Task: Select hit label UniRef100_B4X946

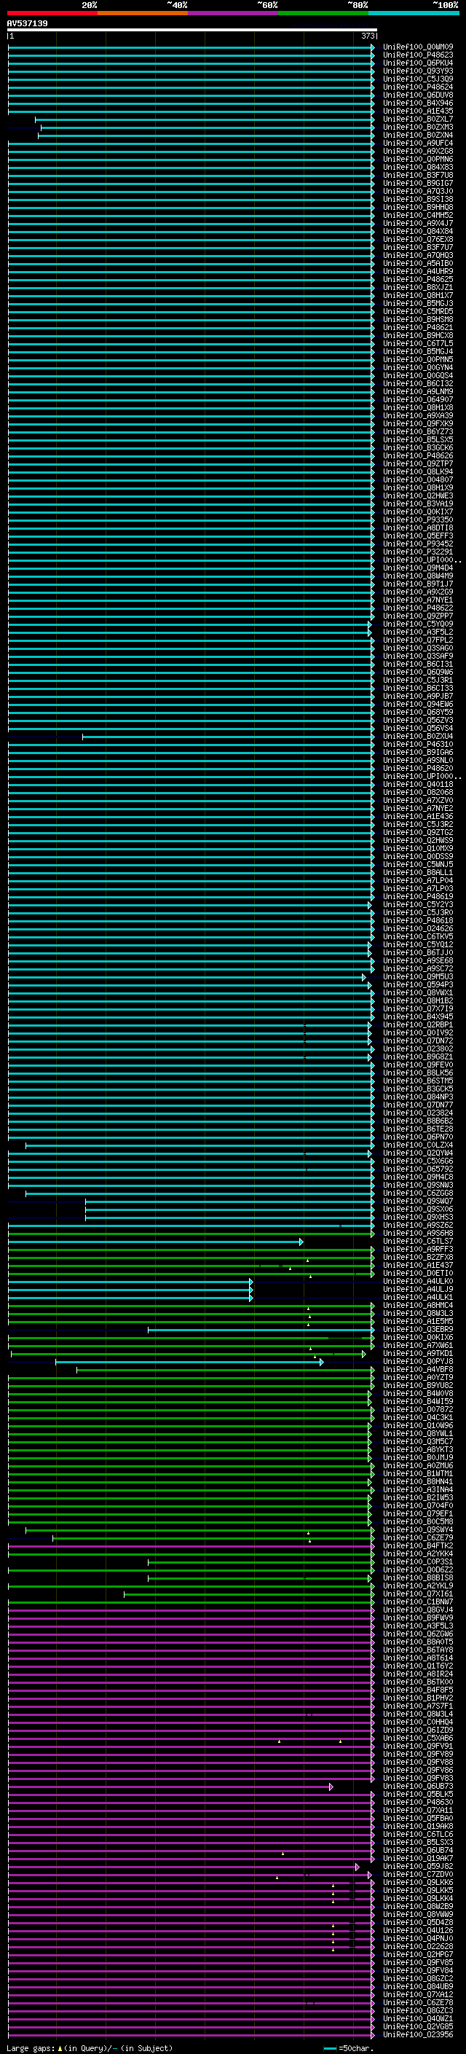Action: click(418, 103)
